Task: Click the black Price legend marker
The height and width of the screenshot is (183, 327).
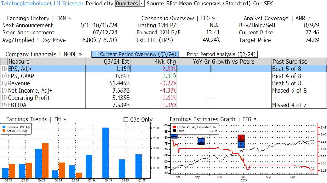Action: tap(174, 131)
